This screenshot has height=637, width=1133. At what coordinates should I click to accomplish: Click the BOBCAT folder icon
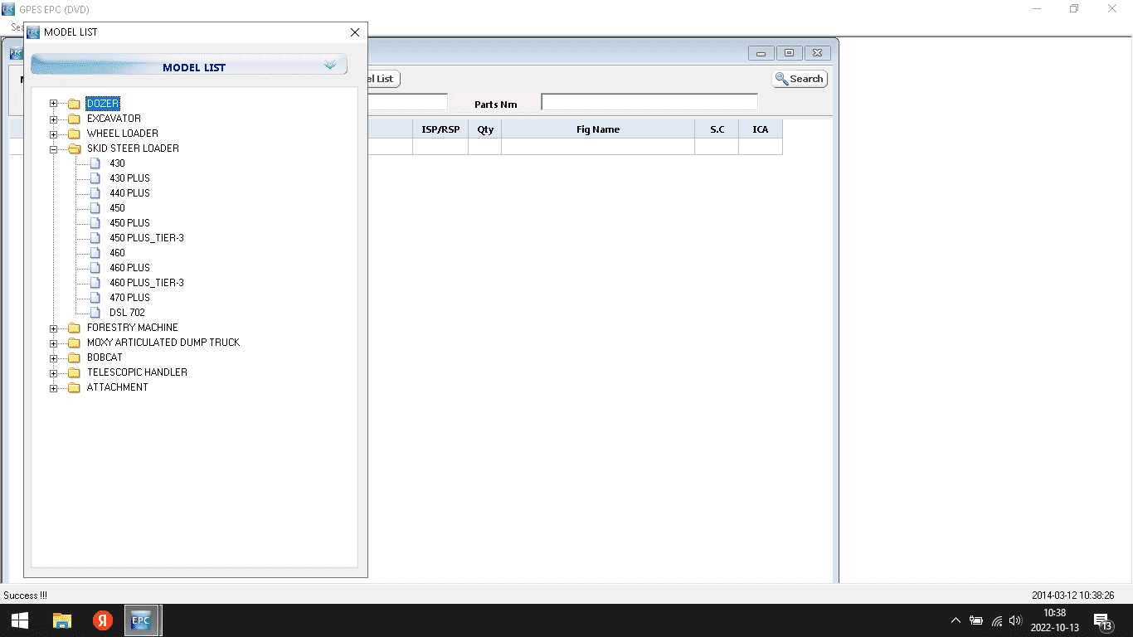pos(74,357)
